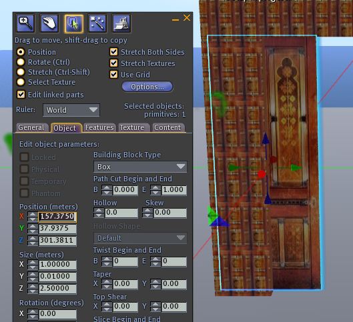
Task: Open the Hollow Shape Default dropdown
Action: pos(140,238)
